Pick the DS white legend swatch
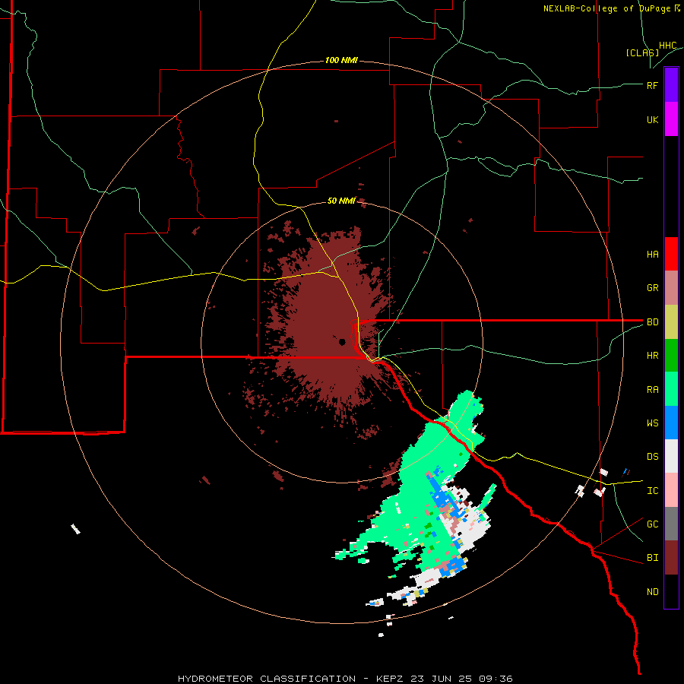 tap(671, 456)
